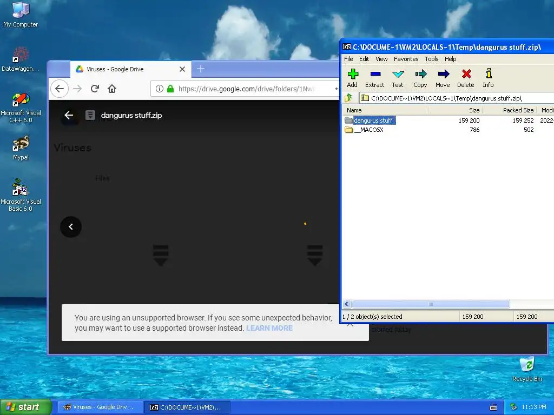Sort the list by the Packed Size column
The image size is (554, 415).
pos(510,110)
